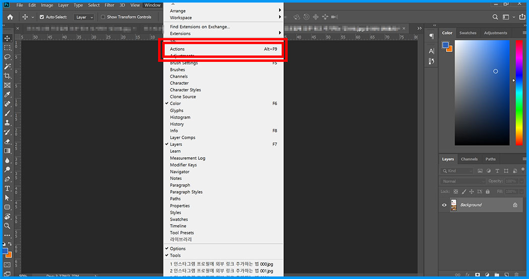Open the Move tool preset picker arrow
This screenshot has width=529, height=279.
(33, 17)
